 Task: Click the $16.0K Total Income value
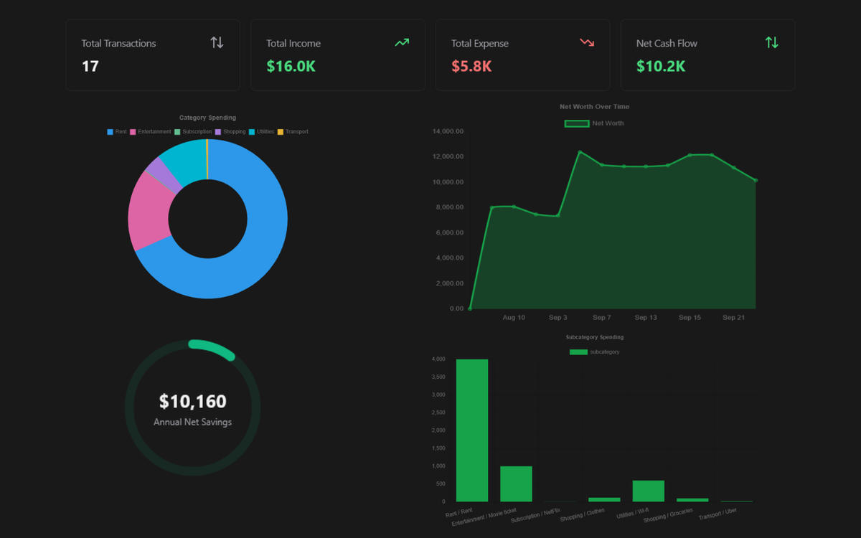pos(291,66)
